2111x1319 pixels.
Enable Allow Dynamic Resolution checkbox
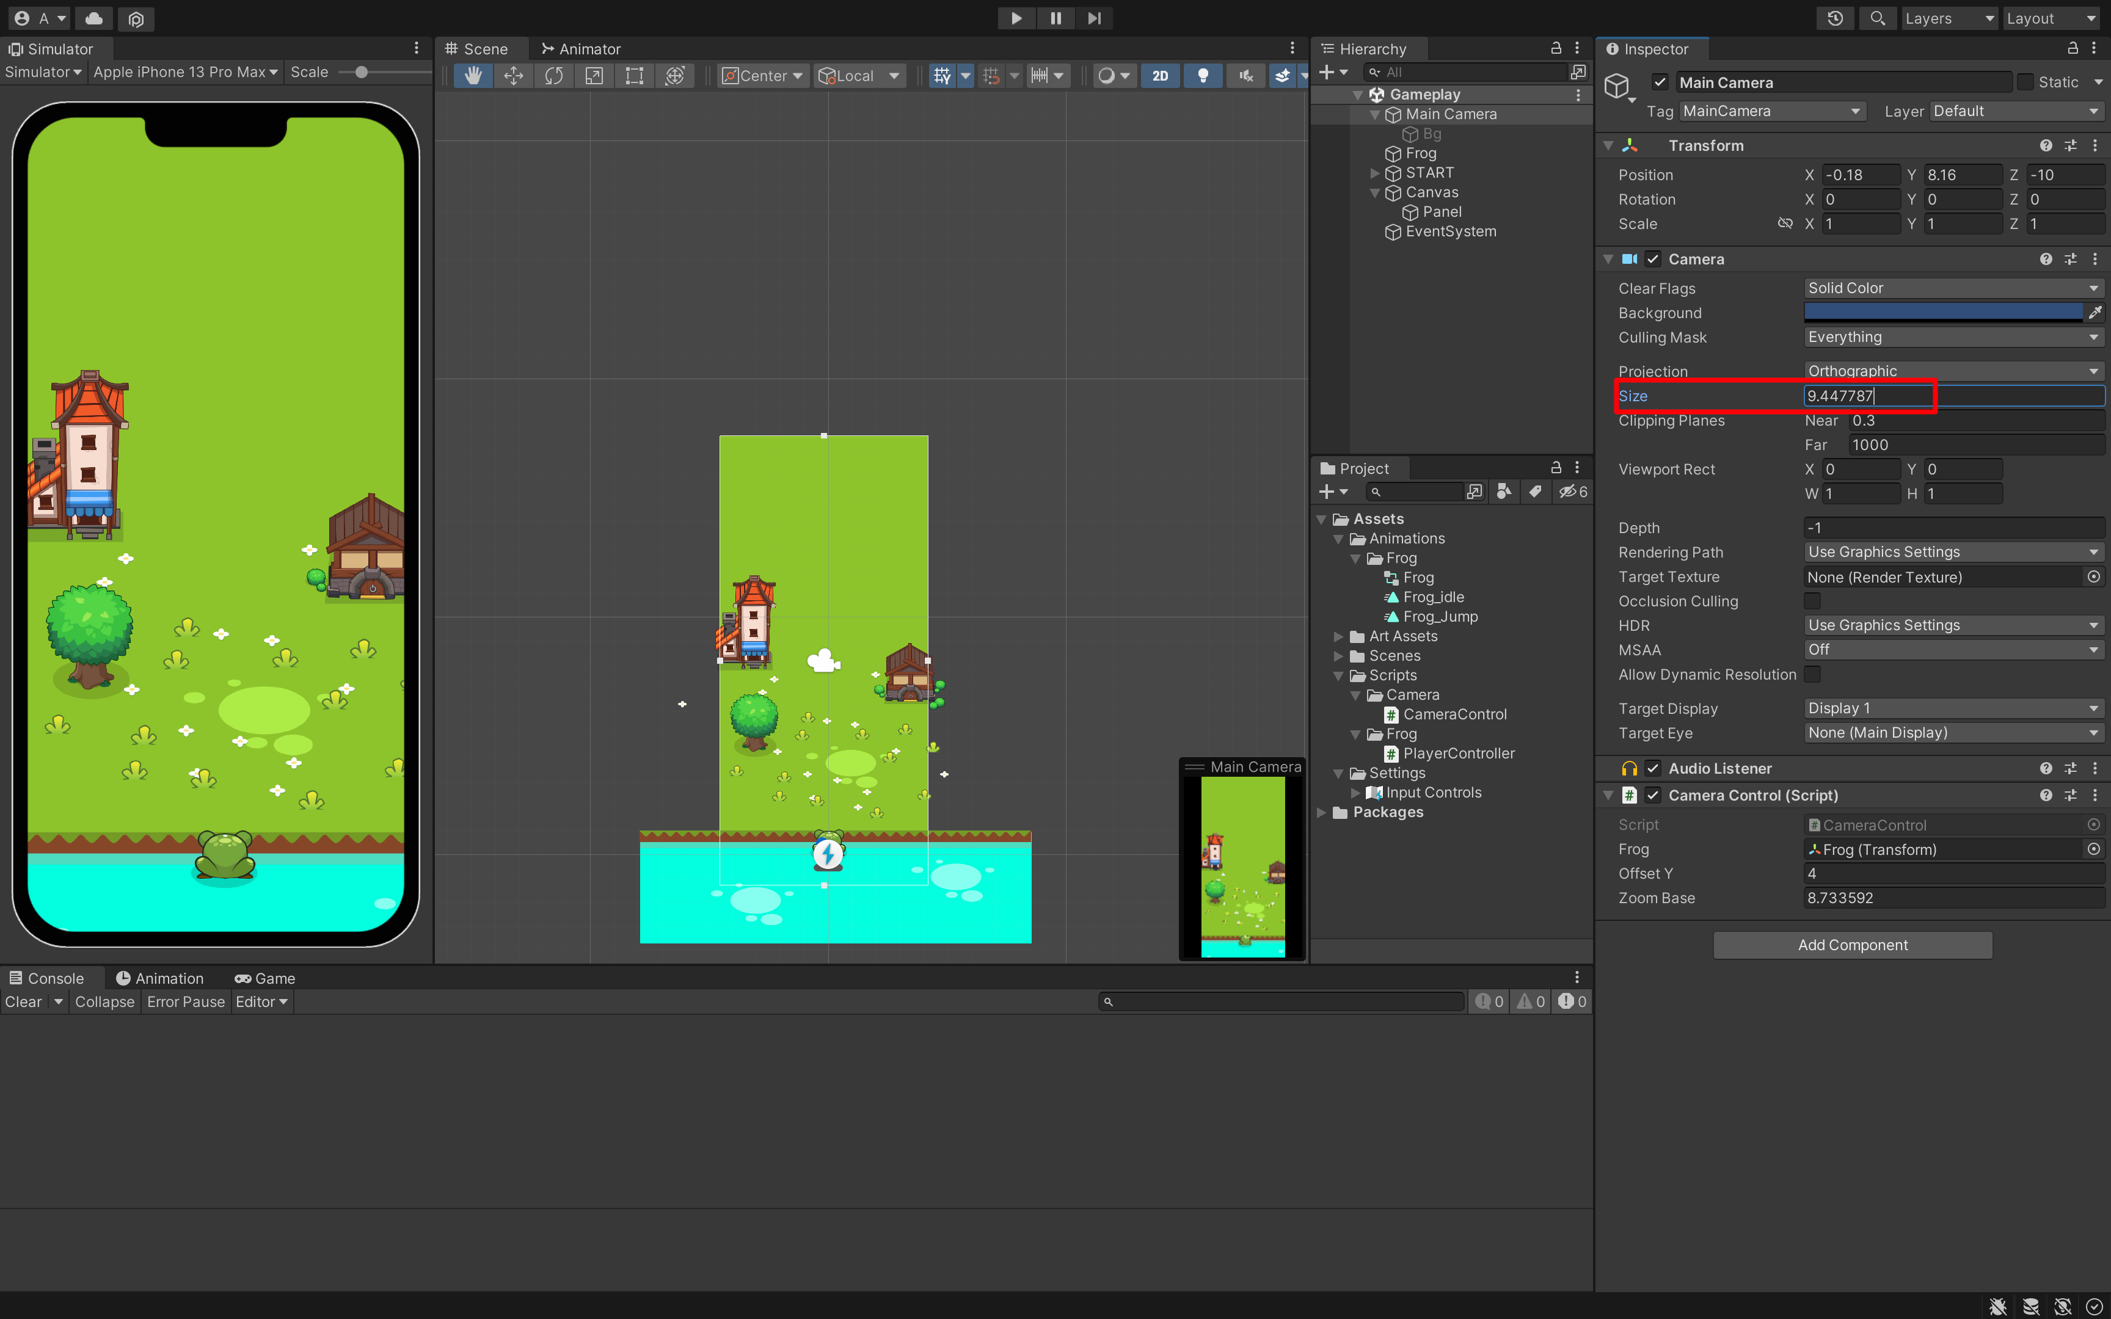[1812, 674]
